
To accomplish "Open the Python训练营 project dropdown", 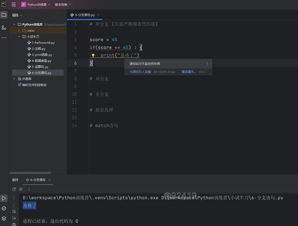I will coord(36,5).
